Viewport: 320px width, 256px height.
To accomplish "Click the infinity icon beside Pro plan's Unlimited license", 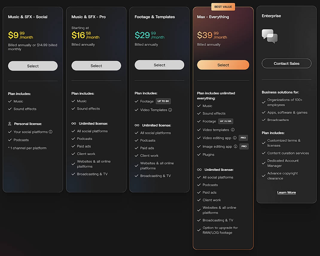I will click(x=74, y=123).
